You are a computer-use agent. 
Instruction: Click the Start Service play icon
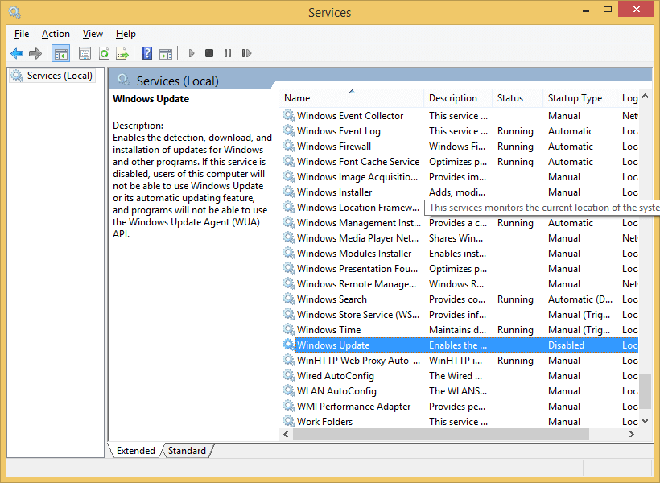tap(192, 53)
